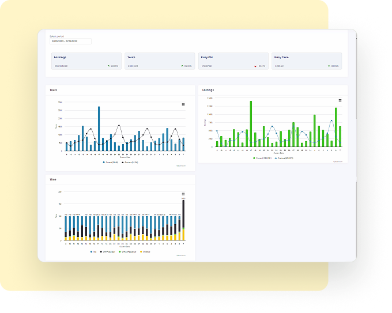Viewport: 392px width, 313px height.
Task: Click the tallest green bar in Earnings chart
Action: [251, 124]
